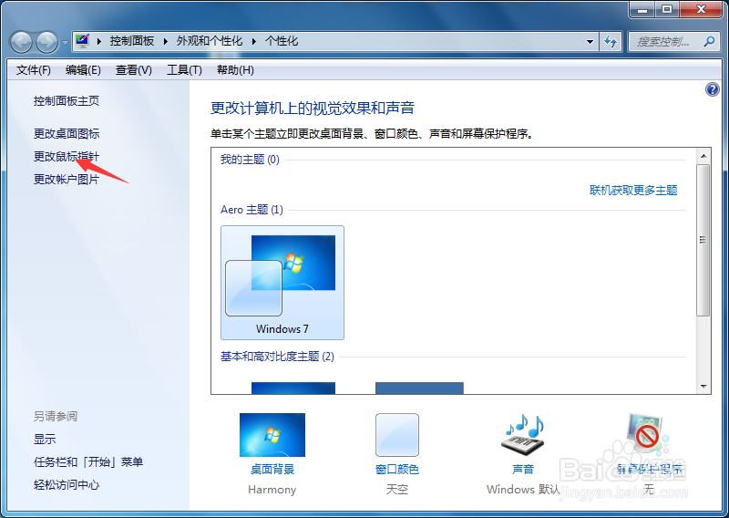Click the 窗口颜色 glass swatch icon
This screenshot has width=729, height=518.
point(397,435)
